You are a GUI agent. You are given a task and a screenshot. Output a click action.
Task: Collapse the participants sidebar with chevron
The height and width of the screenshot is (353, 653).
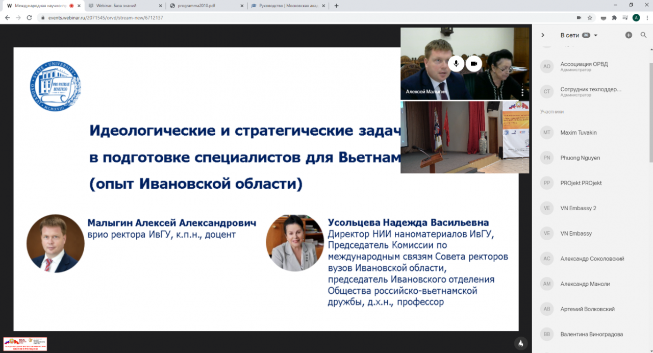[543, 35]
